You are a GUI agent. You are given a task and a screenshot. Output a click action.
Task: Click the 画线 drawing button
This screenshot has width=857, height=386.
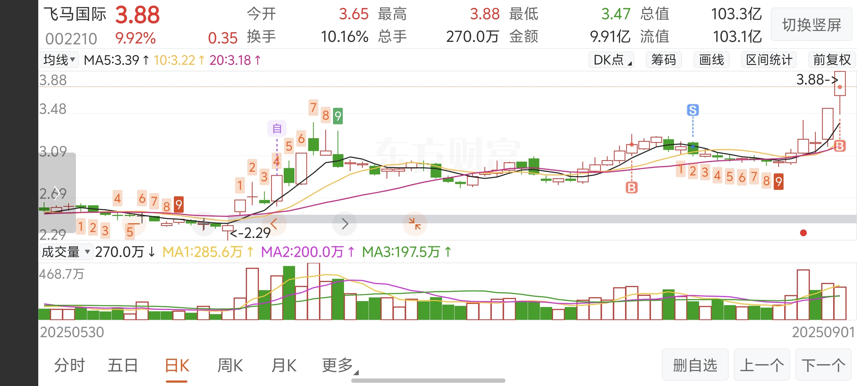click(711, 60)
